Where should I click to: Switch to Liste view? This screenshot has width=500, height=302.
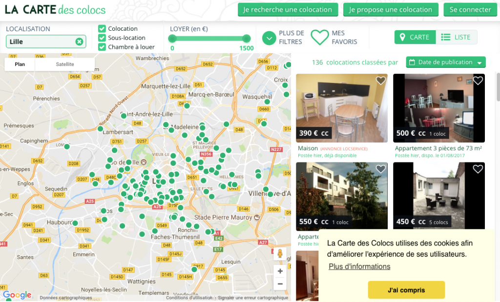pyautogui.click(x=456, y=37)
